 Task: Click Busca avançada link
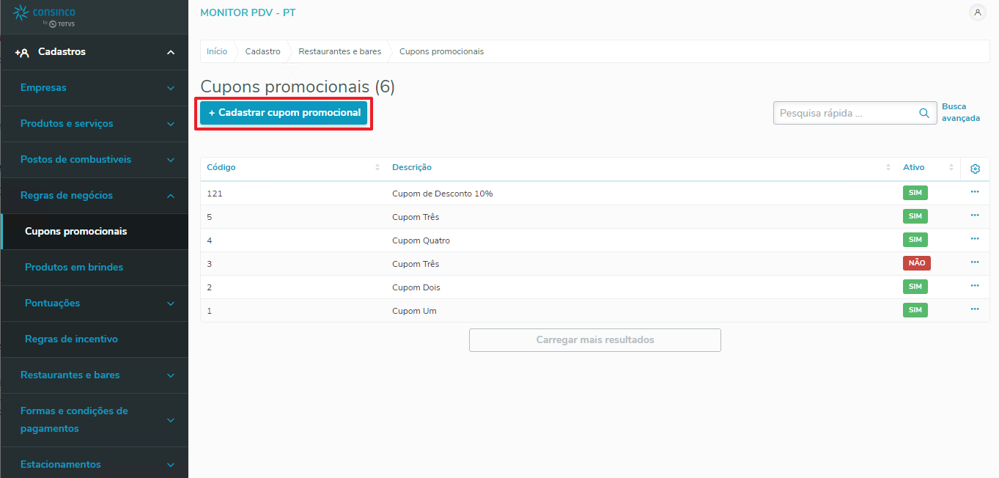click(x=961, y=112)
